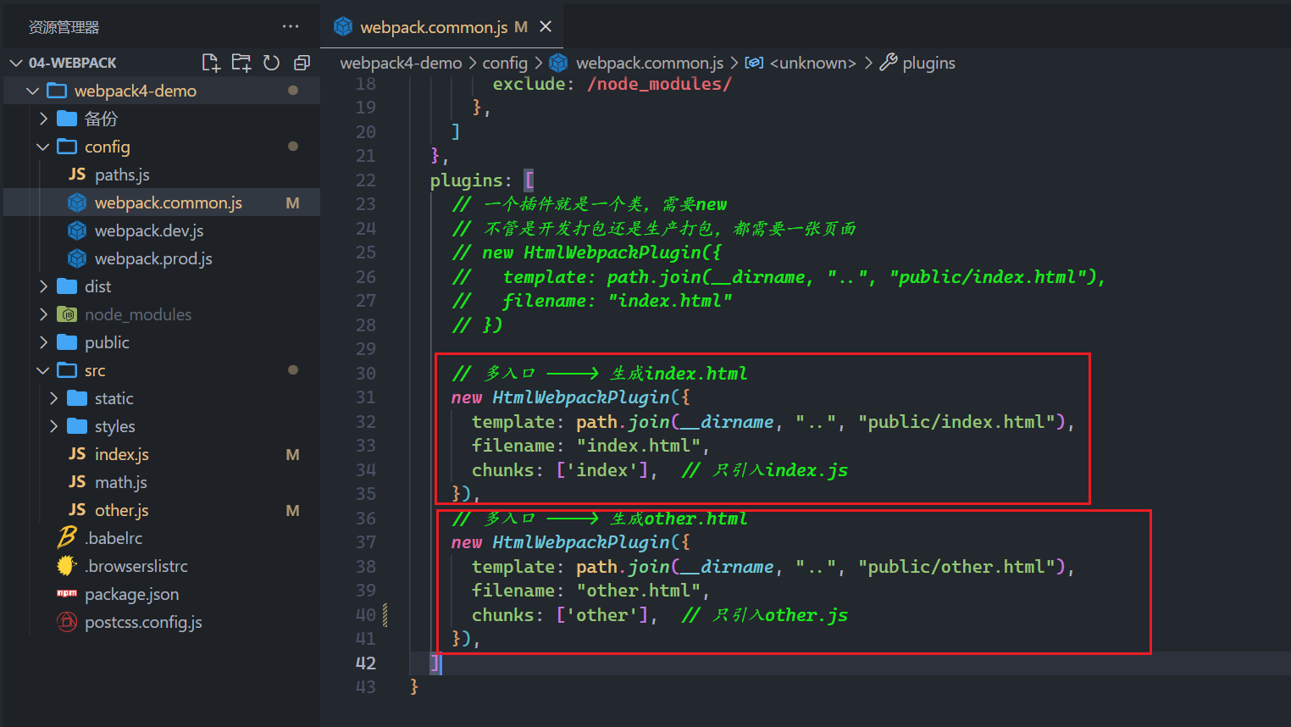Place cursor on "plugins: [" code line
Screen dimensions: 1291x727
pyautogui.click(x=482, y=180)
